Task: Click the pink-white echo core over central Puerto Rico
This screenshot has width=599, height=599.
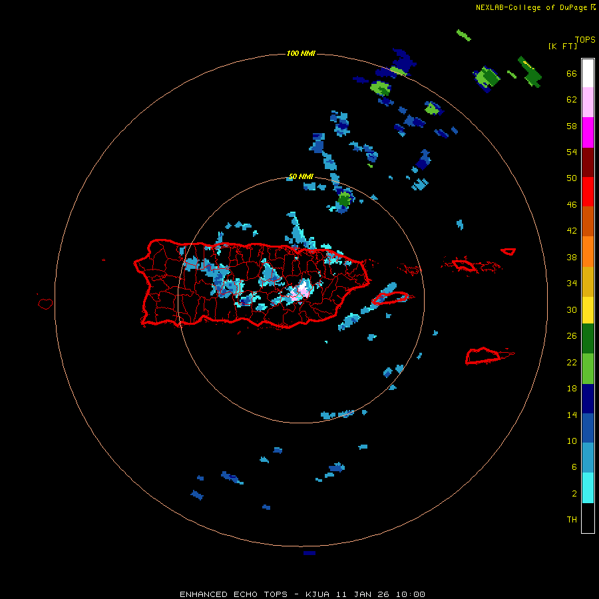Action: (x=301, y=290)
